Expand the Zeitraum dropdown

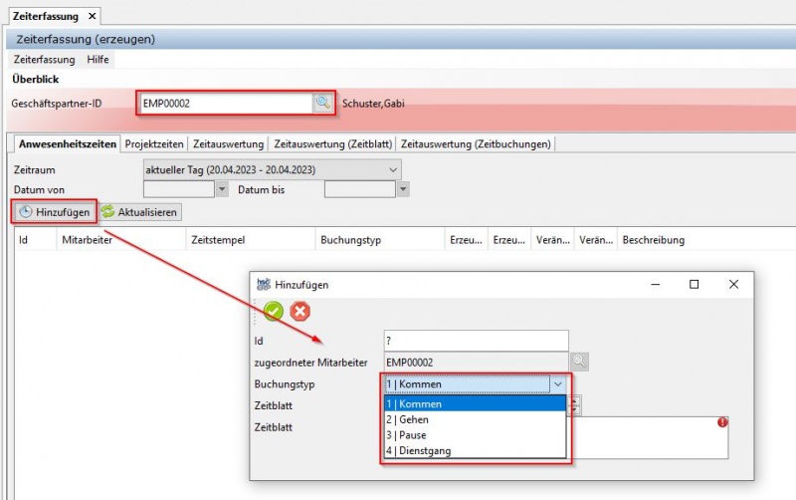coord(394,169)
